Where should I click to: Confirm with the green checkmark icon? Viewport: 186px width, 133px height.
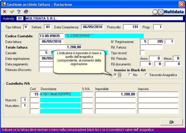[x=12, y=12]
